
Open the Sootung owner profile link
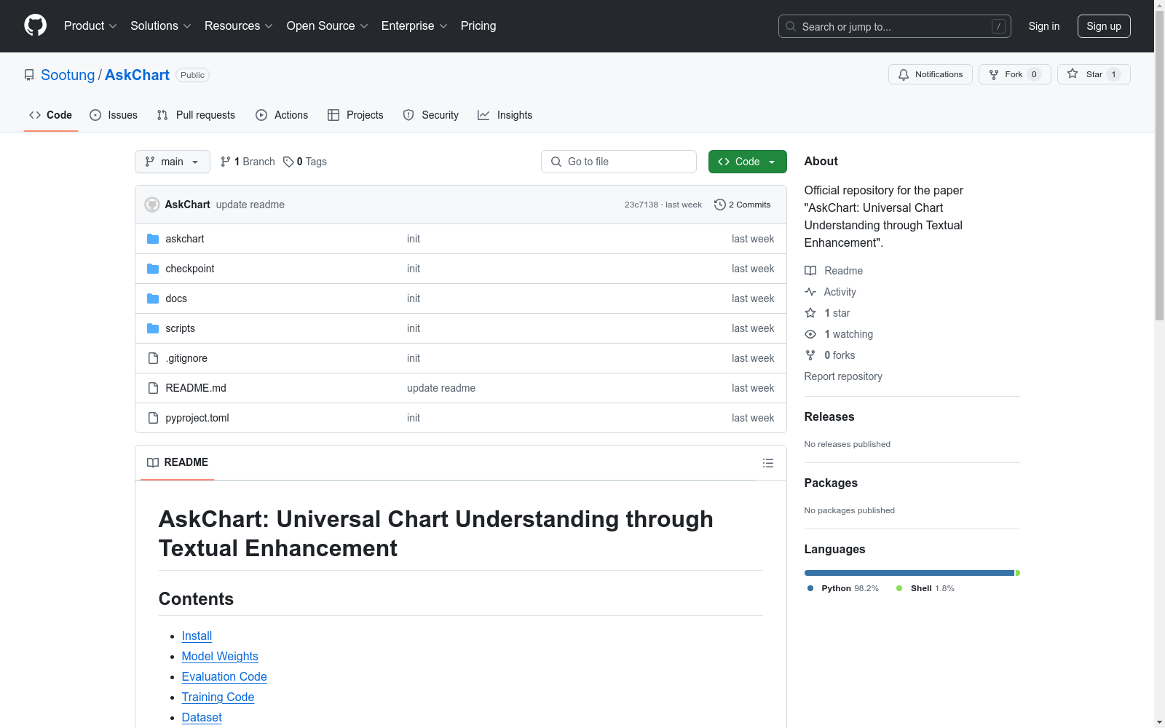click(x=68, y=75)
